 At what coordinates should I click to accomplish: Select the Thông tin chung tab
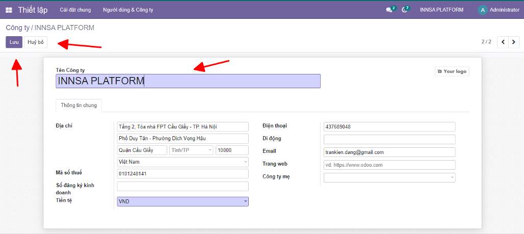click(78, 106)
